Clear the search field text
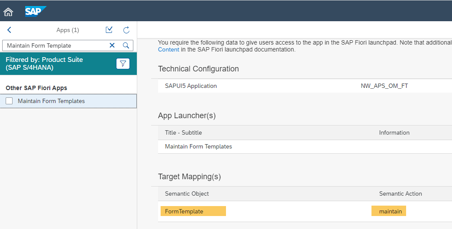The height and width of the screenshot is (229, 452). [x=112, y=45]
